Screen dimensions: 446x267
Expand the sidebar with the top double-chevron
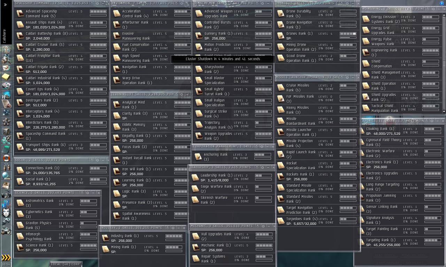click(5, 5)
